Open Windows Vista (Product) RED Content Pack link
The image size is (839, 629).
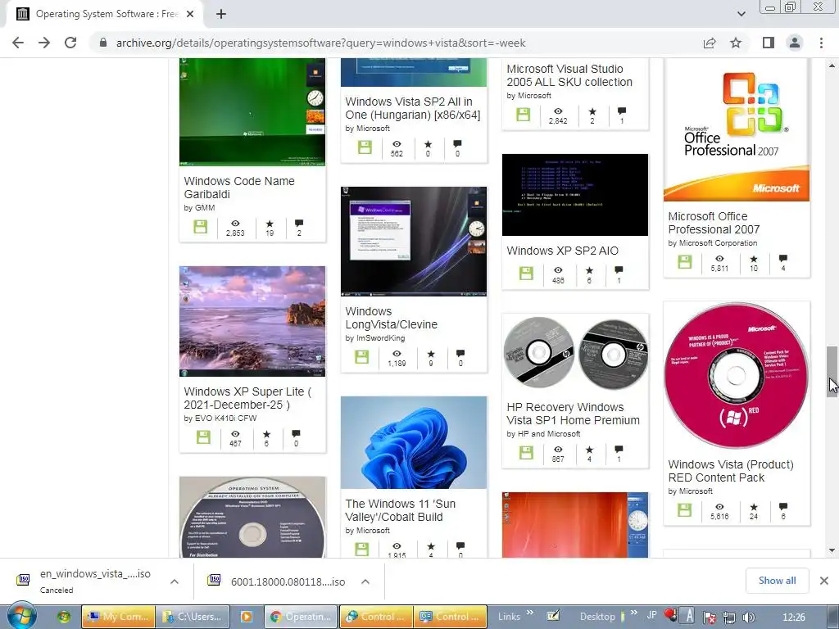(731, 471)
